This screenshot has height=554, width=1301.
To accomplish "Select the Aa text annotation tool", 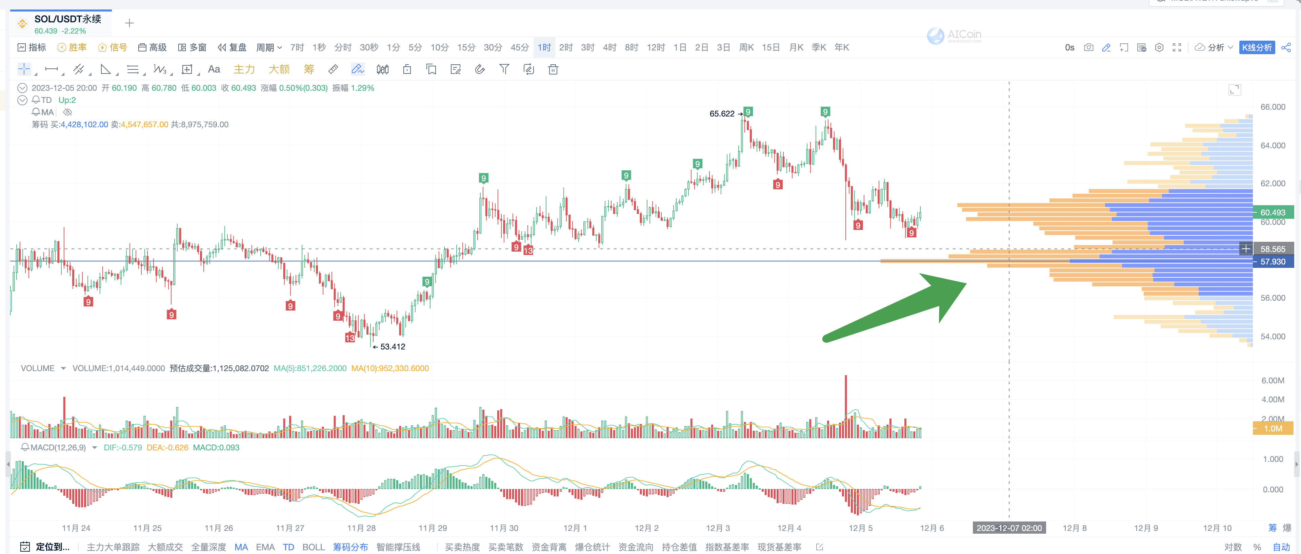I will 214,70.
